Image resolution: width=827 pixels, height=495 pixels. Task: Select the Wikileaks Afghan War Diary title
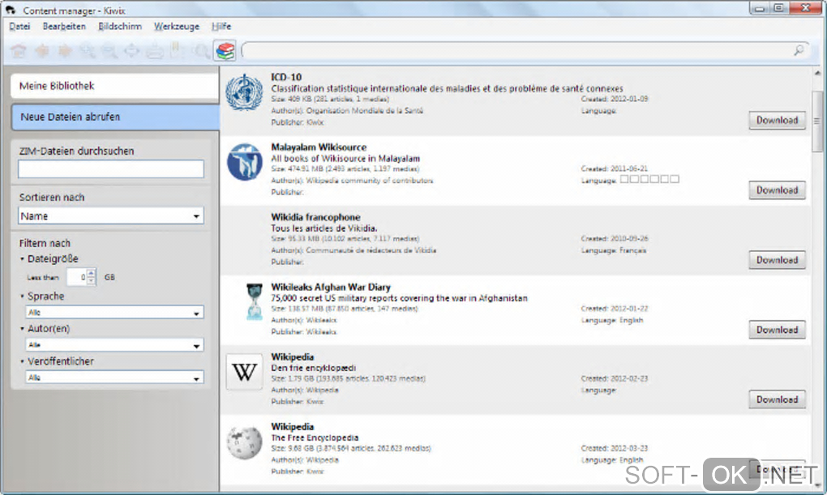click(331, 288)
